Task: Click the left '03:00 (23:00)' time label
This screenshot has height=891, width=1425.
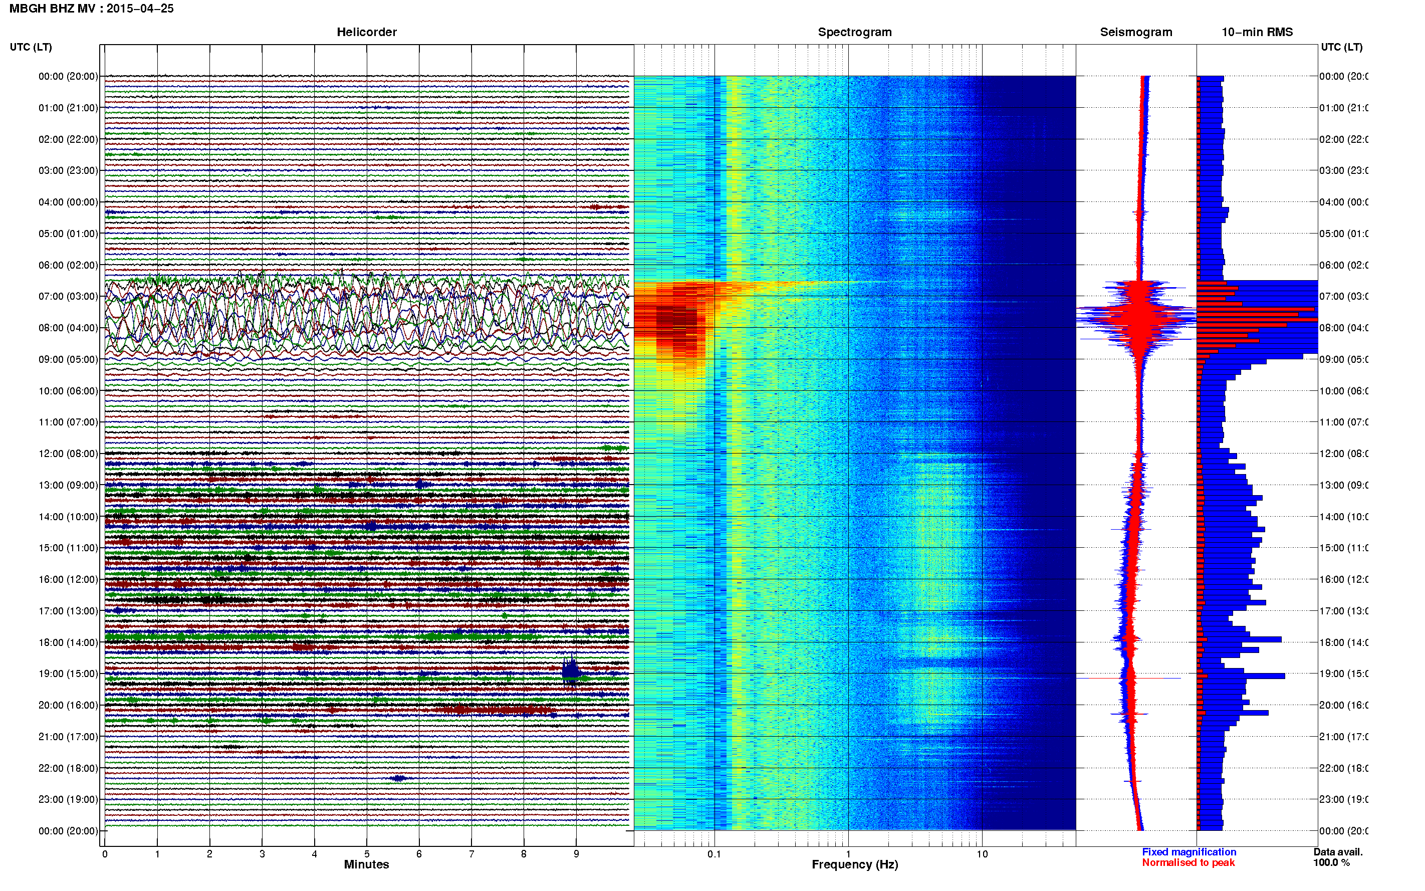Action: [68, 171]
